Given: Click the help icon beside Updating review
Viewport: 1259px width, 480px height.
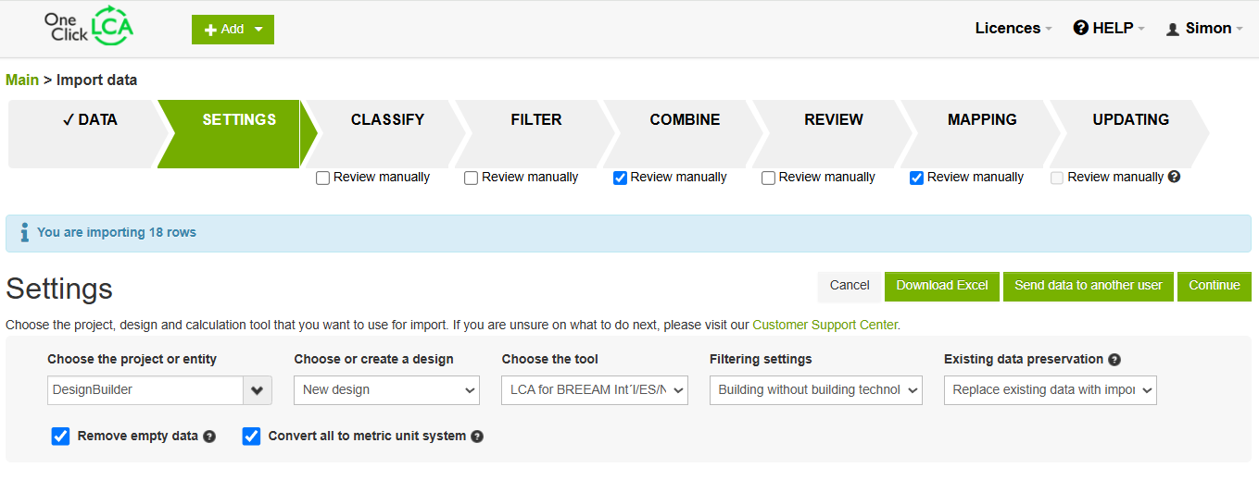Looking at the screenshot, I should pos(1174,177).
